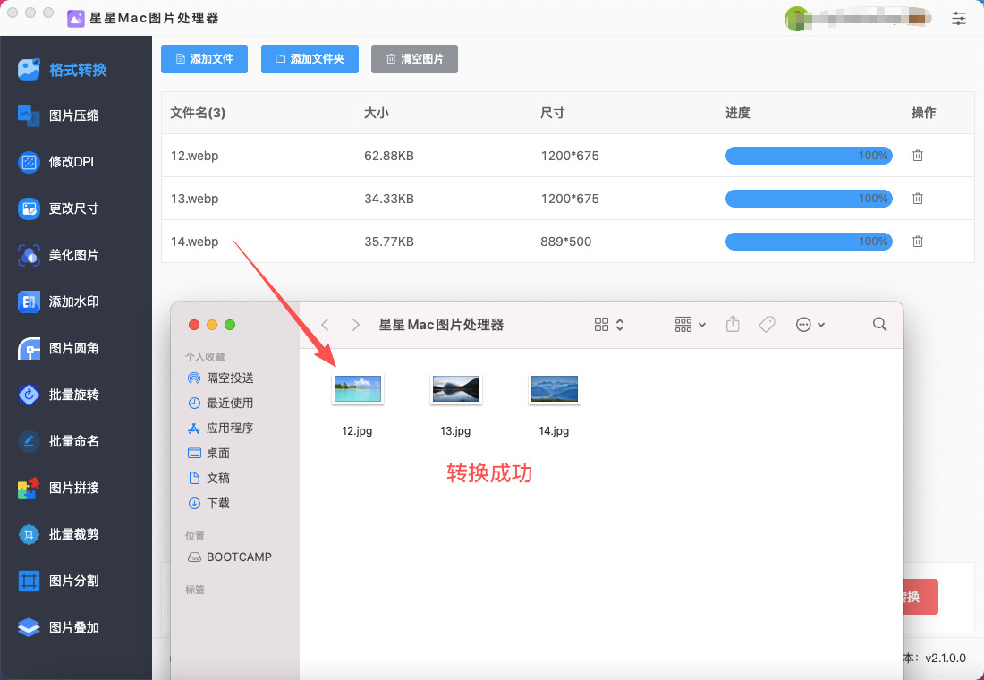Click the settings sliders icon in title bar
Image resolution: width=984 pixels, height=680 pixels.
coord(959,18)
